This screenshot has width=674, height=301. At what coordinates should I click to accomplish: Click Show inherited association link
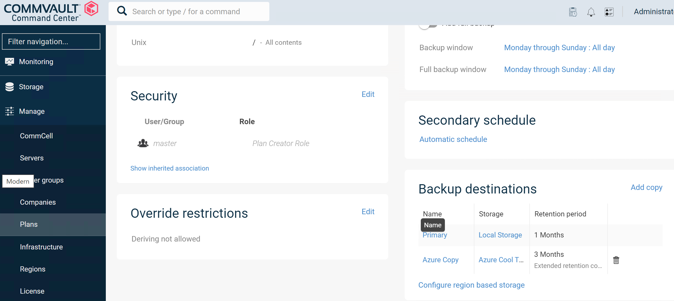170,168
